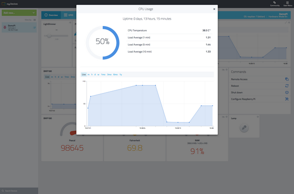Select the DemoPi device entry

19,27
